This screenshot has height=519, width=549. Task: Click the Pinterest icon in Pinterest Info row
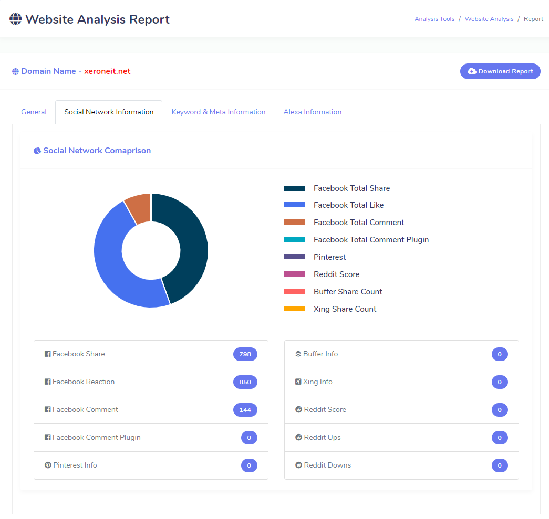tap(48, 465)
